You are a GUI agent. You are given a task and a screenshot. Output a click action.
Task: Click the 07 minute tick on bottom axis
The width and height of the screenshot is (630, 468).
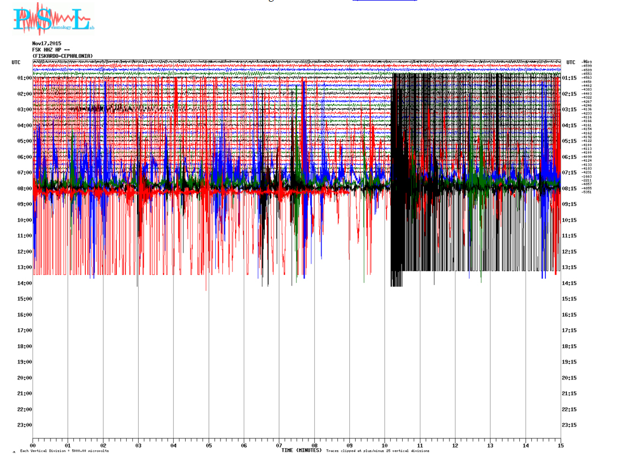tap(279, 446)
